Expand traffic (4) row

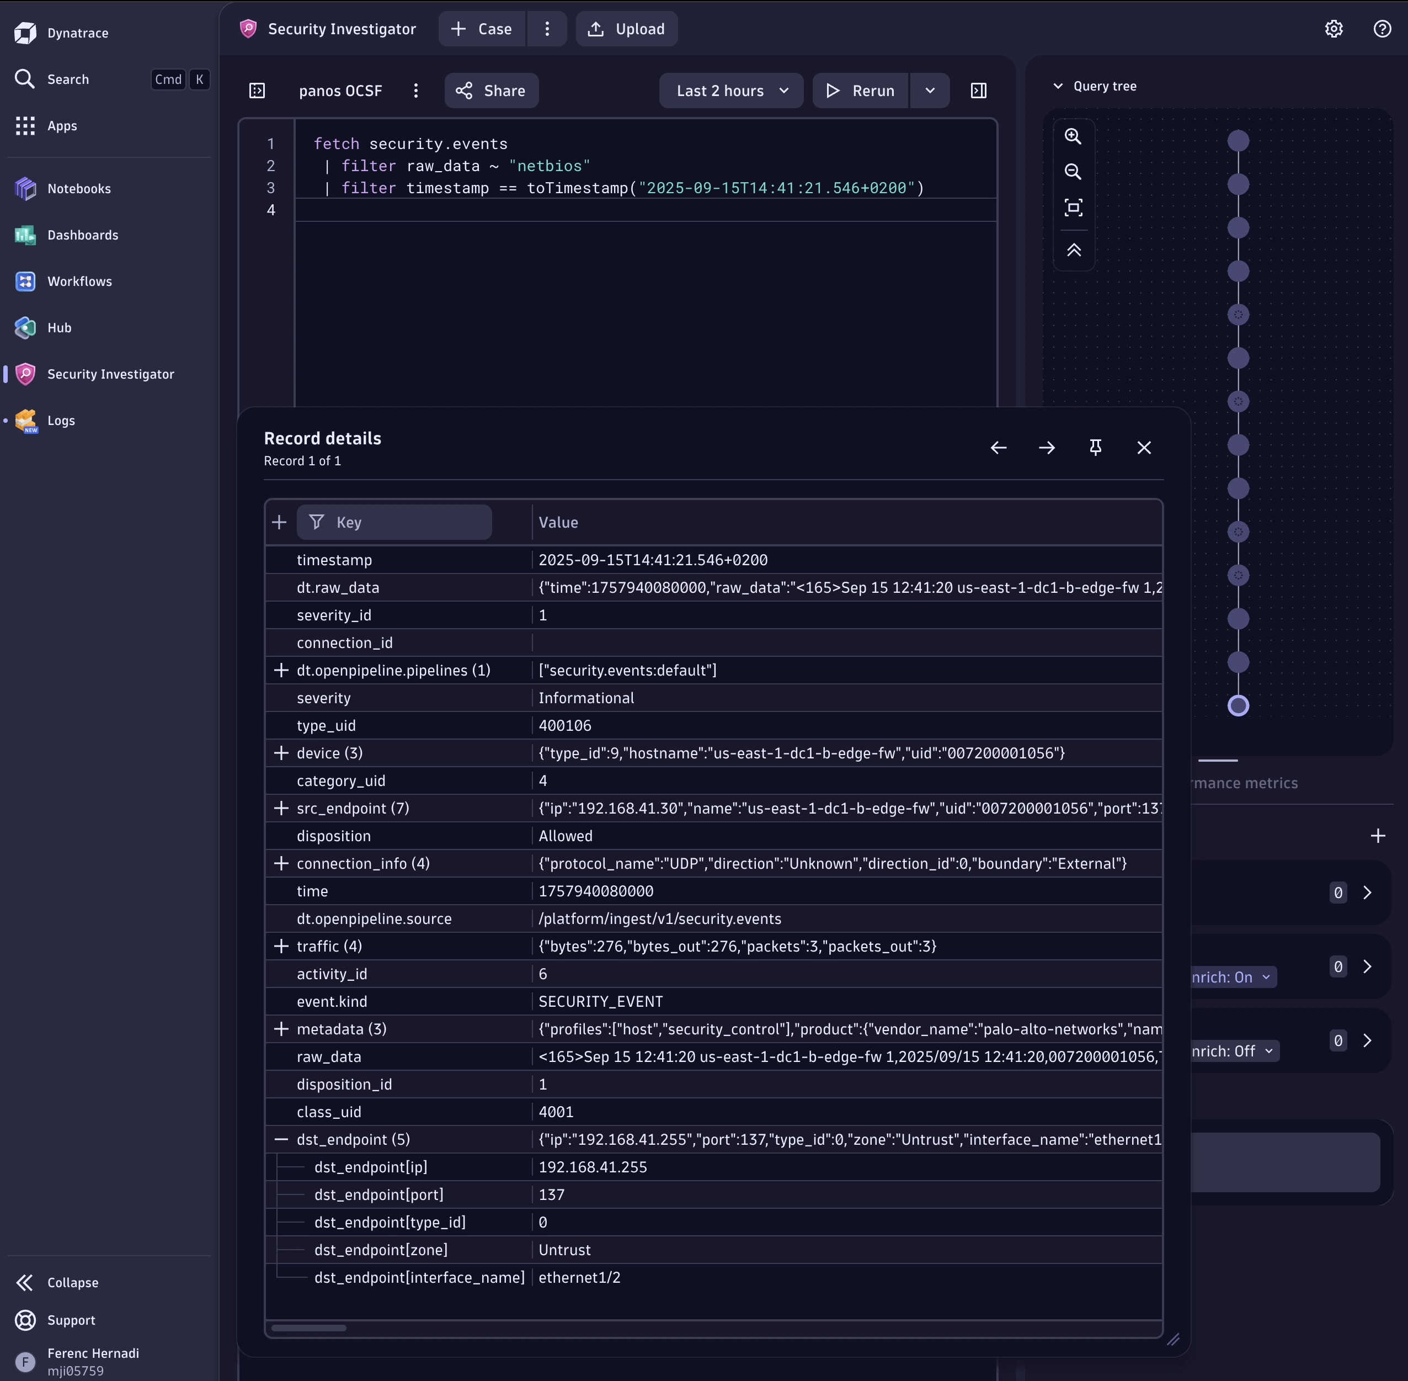coord(281,946)
